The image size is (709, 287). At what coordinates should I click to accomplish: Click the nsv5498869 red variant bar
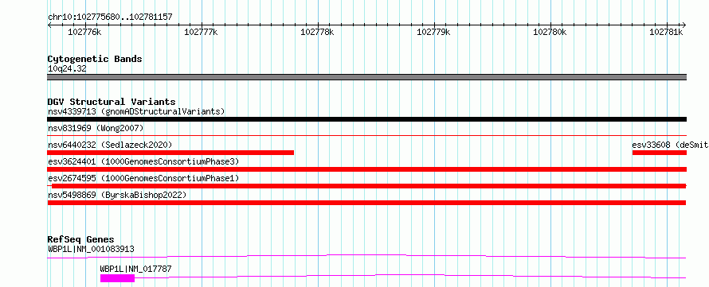(x=366, y=203)
